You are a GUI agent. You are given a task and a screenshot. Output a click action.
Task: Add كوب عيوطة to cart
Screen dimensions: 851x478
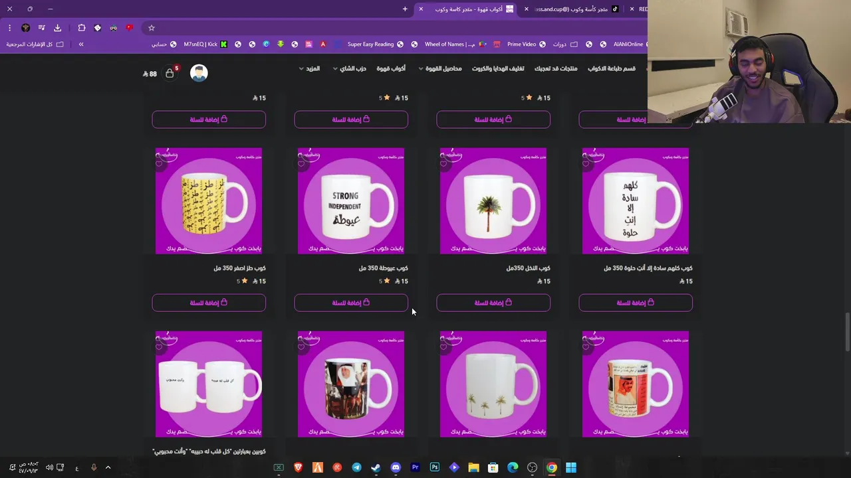click(351, 303)
